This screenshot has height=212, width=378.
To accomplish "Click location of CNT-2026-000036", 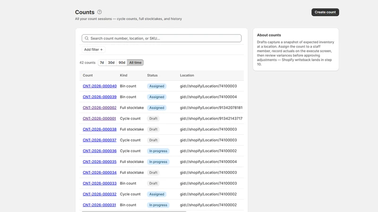I will [x=208, y=151].
